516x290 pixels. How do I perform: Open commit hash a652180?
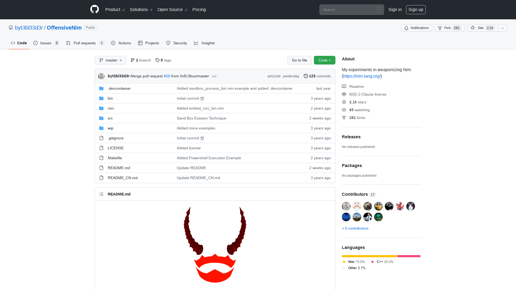[274, 76]
